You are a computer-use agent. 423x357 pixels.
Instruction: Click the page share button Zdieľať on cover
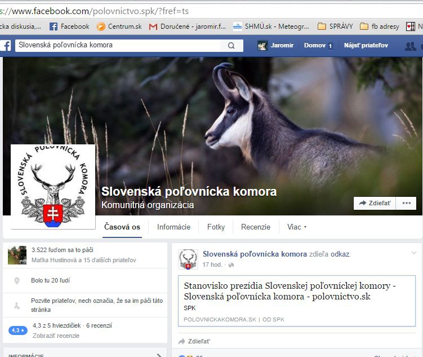(375, 203)
